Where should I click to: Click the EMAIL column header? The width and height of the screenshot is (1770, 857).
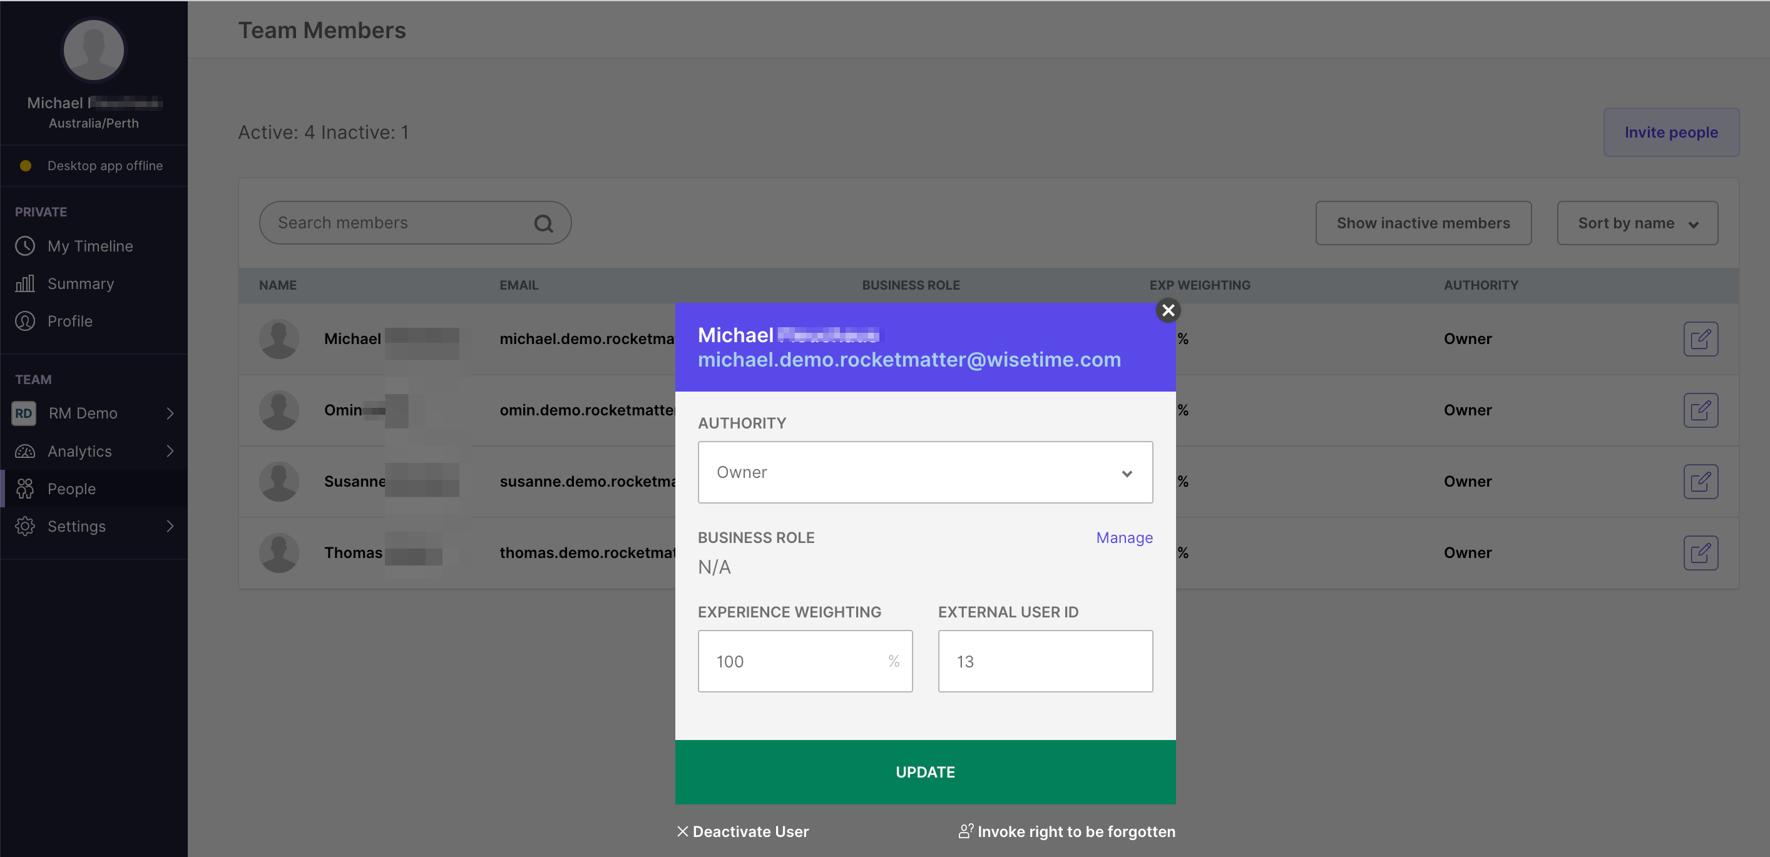pyautogui.click(x=519, y=285)
